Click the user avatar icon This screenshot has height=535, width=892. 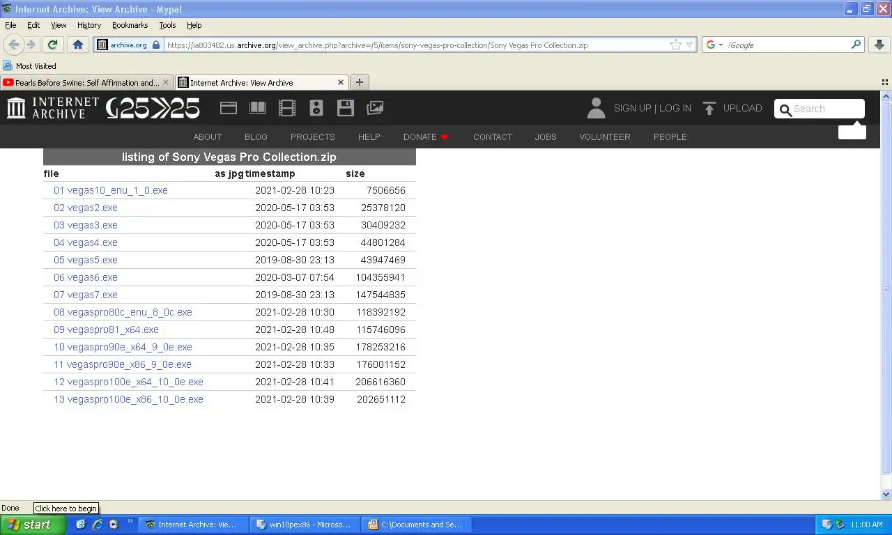coord(596,108)
